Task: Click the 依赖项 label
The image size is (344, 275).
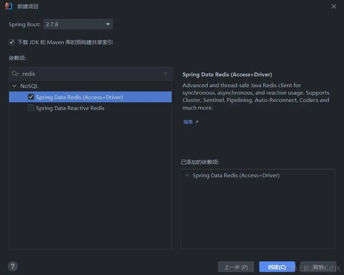Action: pos(17,58)
